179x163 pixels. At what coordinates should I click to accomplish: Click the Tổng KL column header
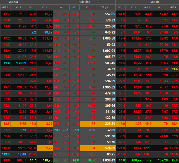pyautogui.click(x=105, y=8)
